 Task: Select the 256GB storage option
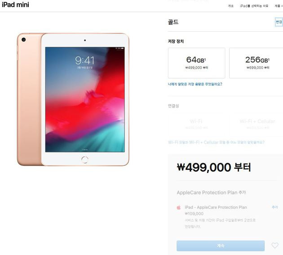(x=256, y=63)
